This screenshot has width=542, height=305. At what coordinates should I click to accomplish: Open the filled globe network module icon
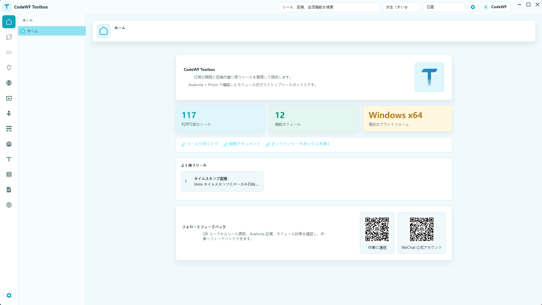point(9,83)
